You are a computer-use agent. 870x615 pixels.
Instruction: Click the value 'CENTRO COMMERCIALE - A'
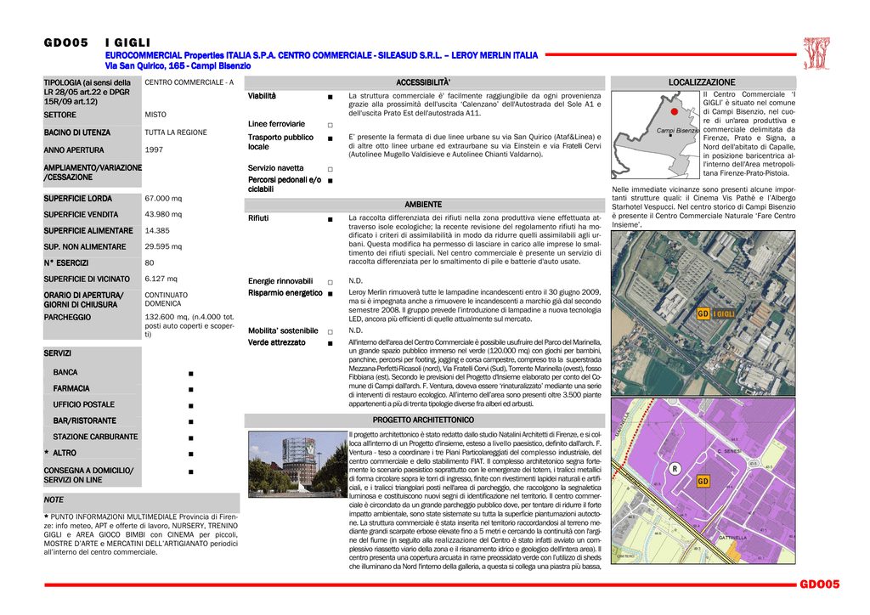click(x=189, y=82)
